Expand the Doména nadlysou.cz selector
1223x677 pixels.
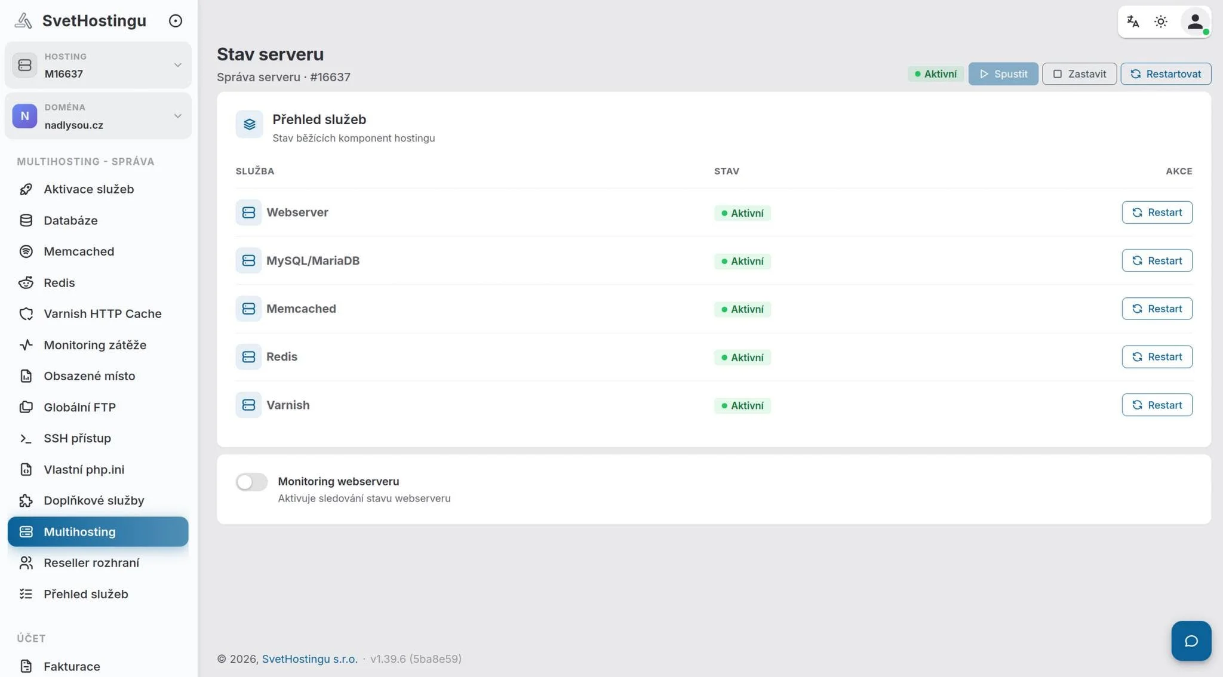tap(98, 116)
